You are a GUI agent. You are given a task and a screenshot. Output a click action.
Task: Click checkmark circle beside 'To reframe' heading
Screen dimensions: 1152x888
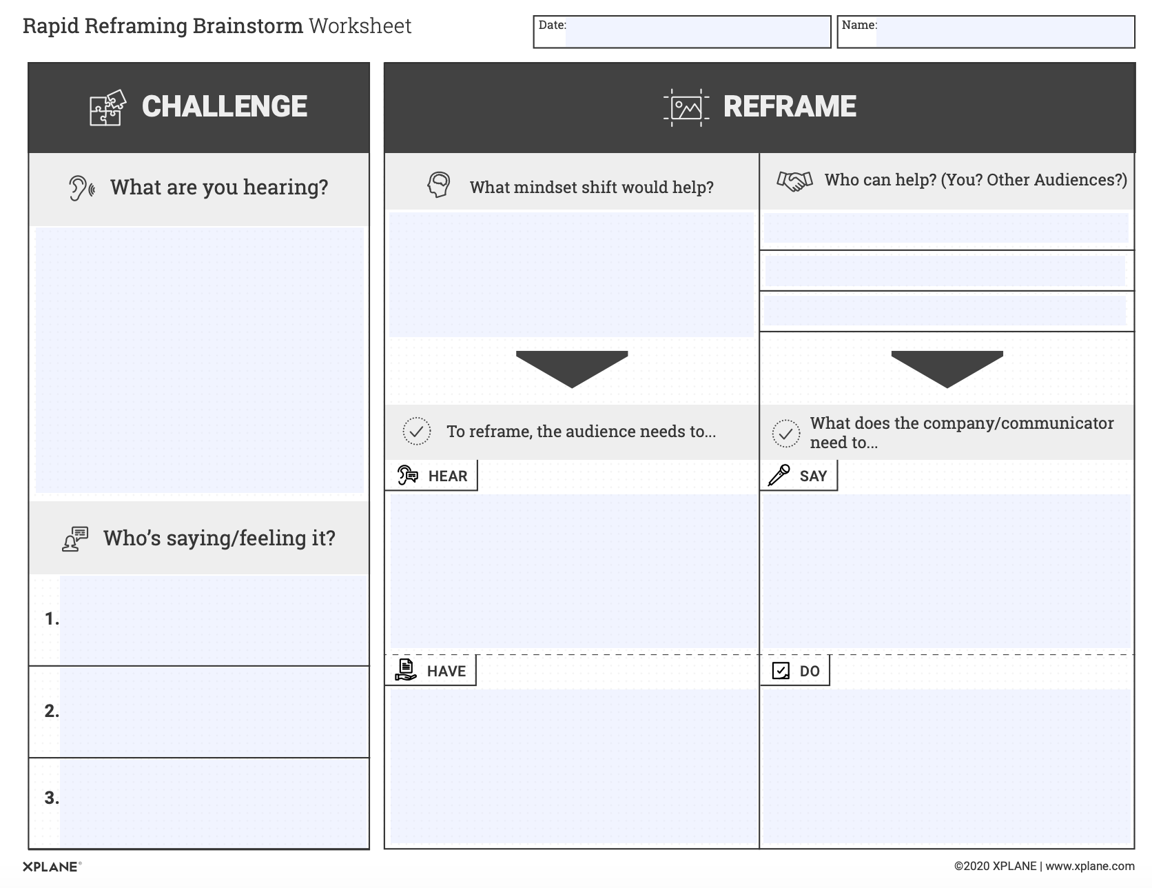coord(417,432)
